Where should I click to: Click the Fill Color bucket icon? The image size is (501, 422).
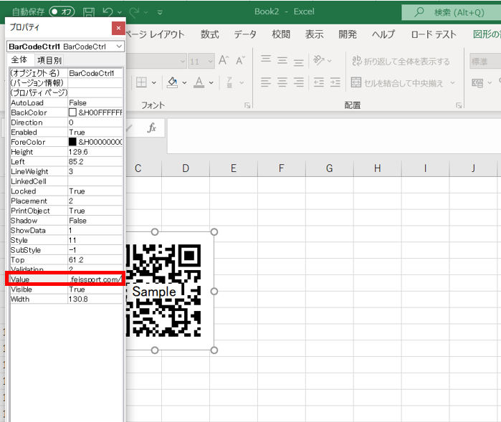[x=173, y=82]
